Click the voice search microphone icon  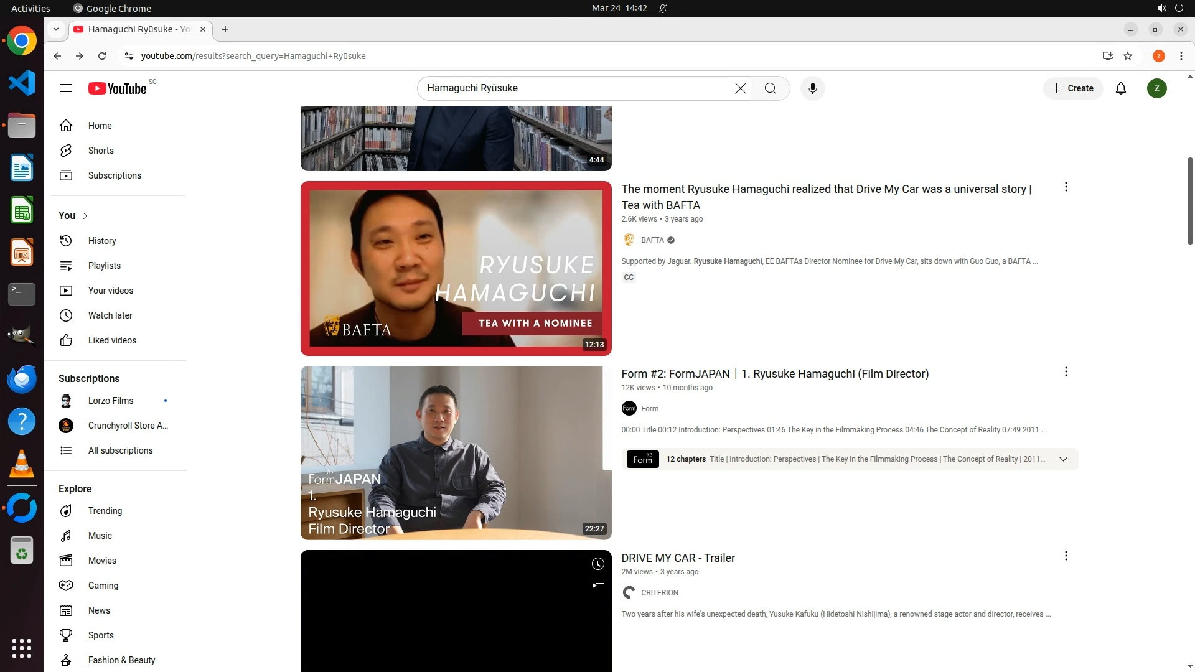pyautogui.click(x=812, y=88)
